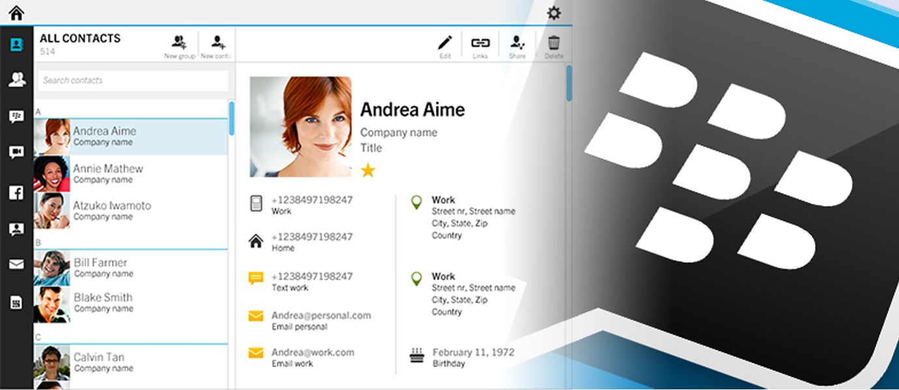Open the email envelope icon in the sidebar

tap(16, 265)
